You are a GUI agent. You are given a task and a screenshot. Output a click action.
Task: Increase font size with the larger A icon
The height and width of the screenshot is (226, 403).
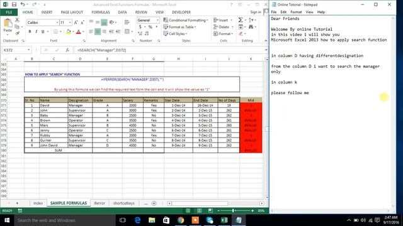tap(76, 23)
